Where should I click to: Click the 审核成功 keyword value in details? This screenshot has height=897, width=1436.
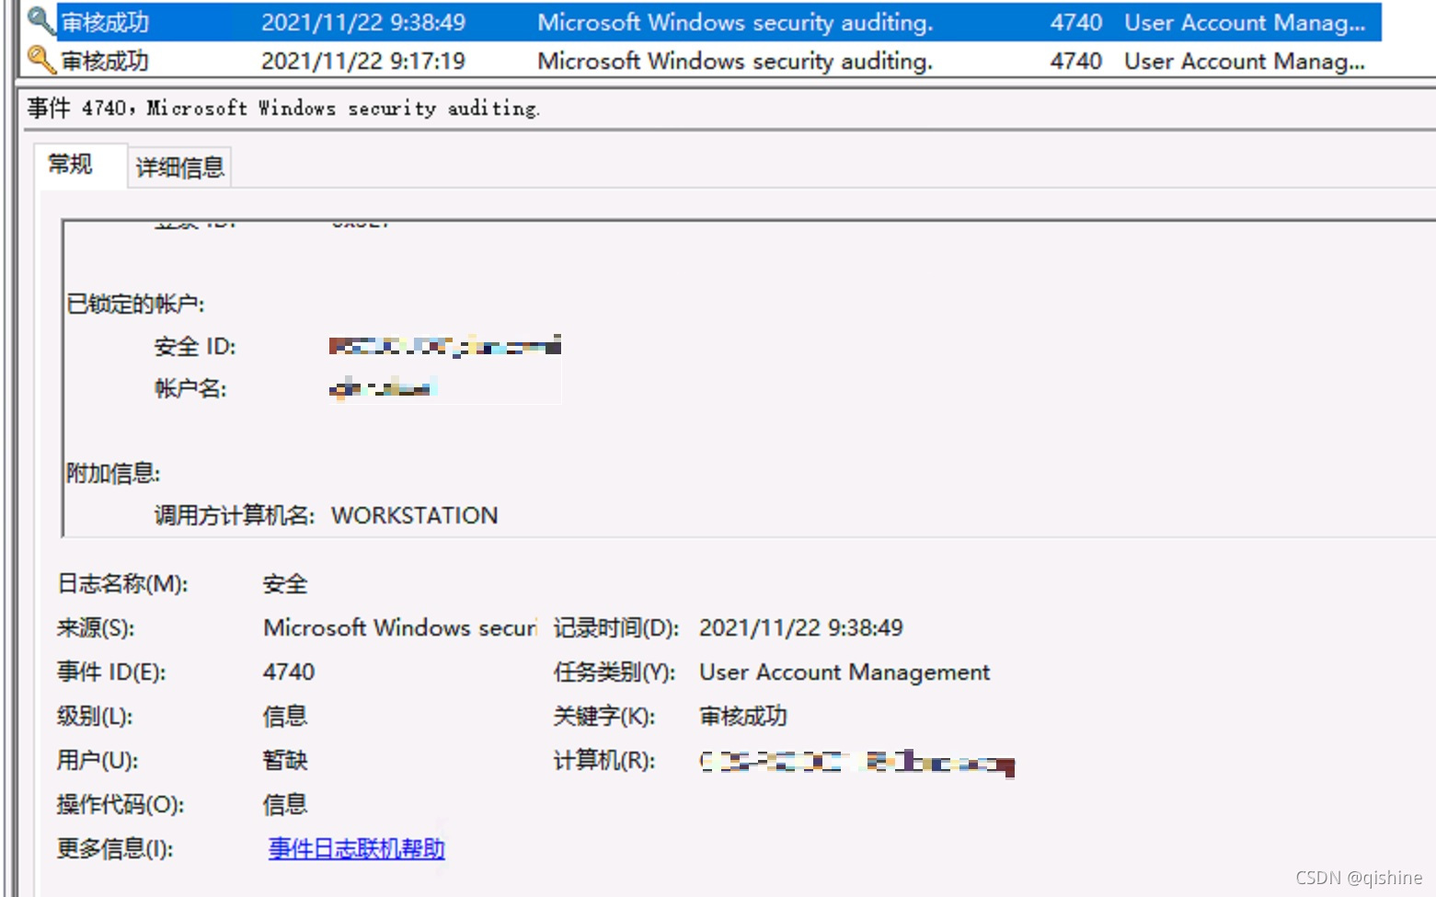pos(743,716)
